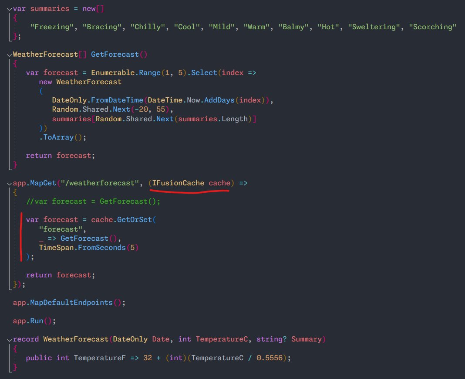Click AddDays method call
465x379 pixels.
click(219, 100)
